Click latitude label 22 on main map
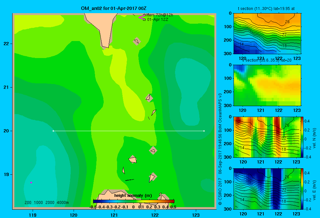The width and height of the screenshot is (320, 218). [6, 44]
